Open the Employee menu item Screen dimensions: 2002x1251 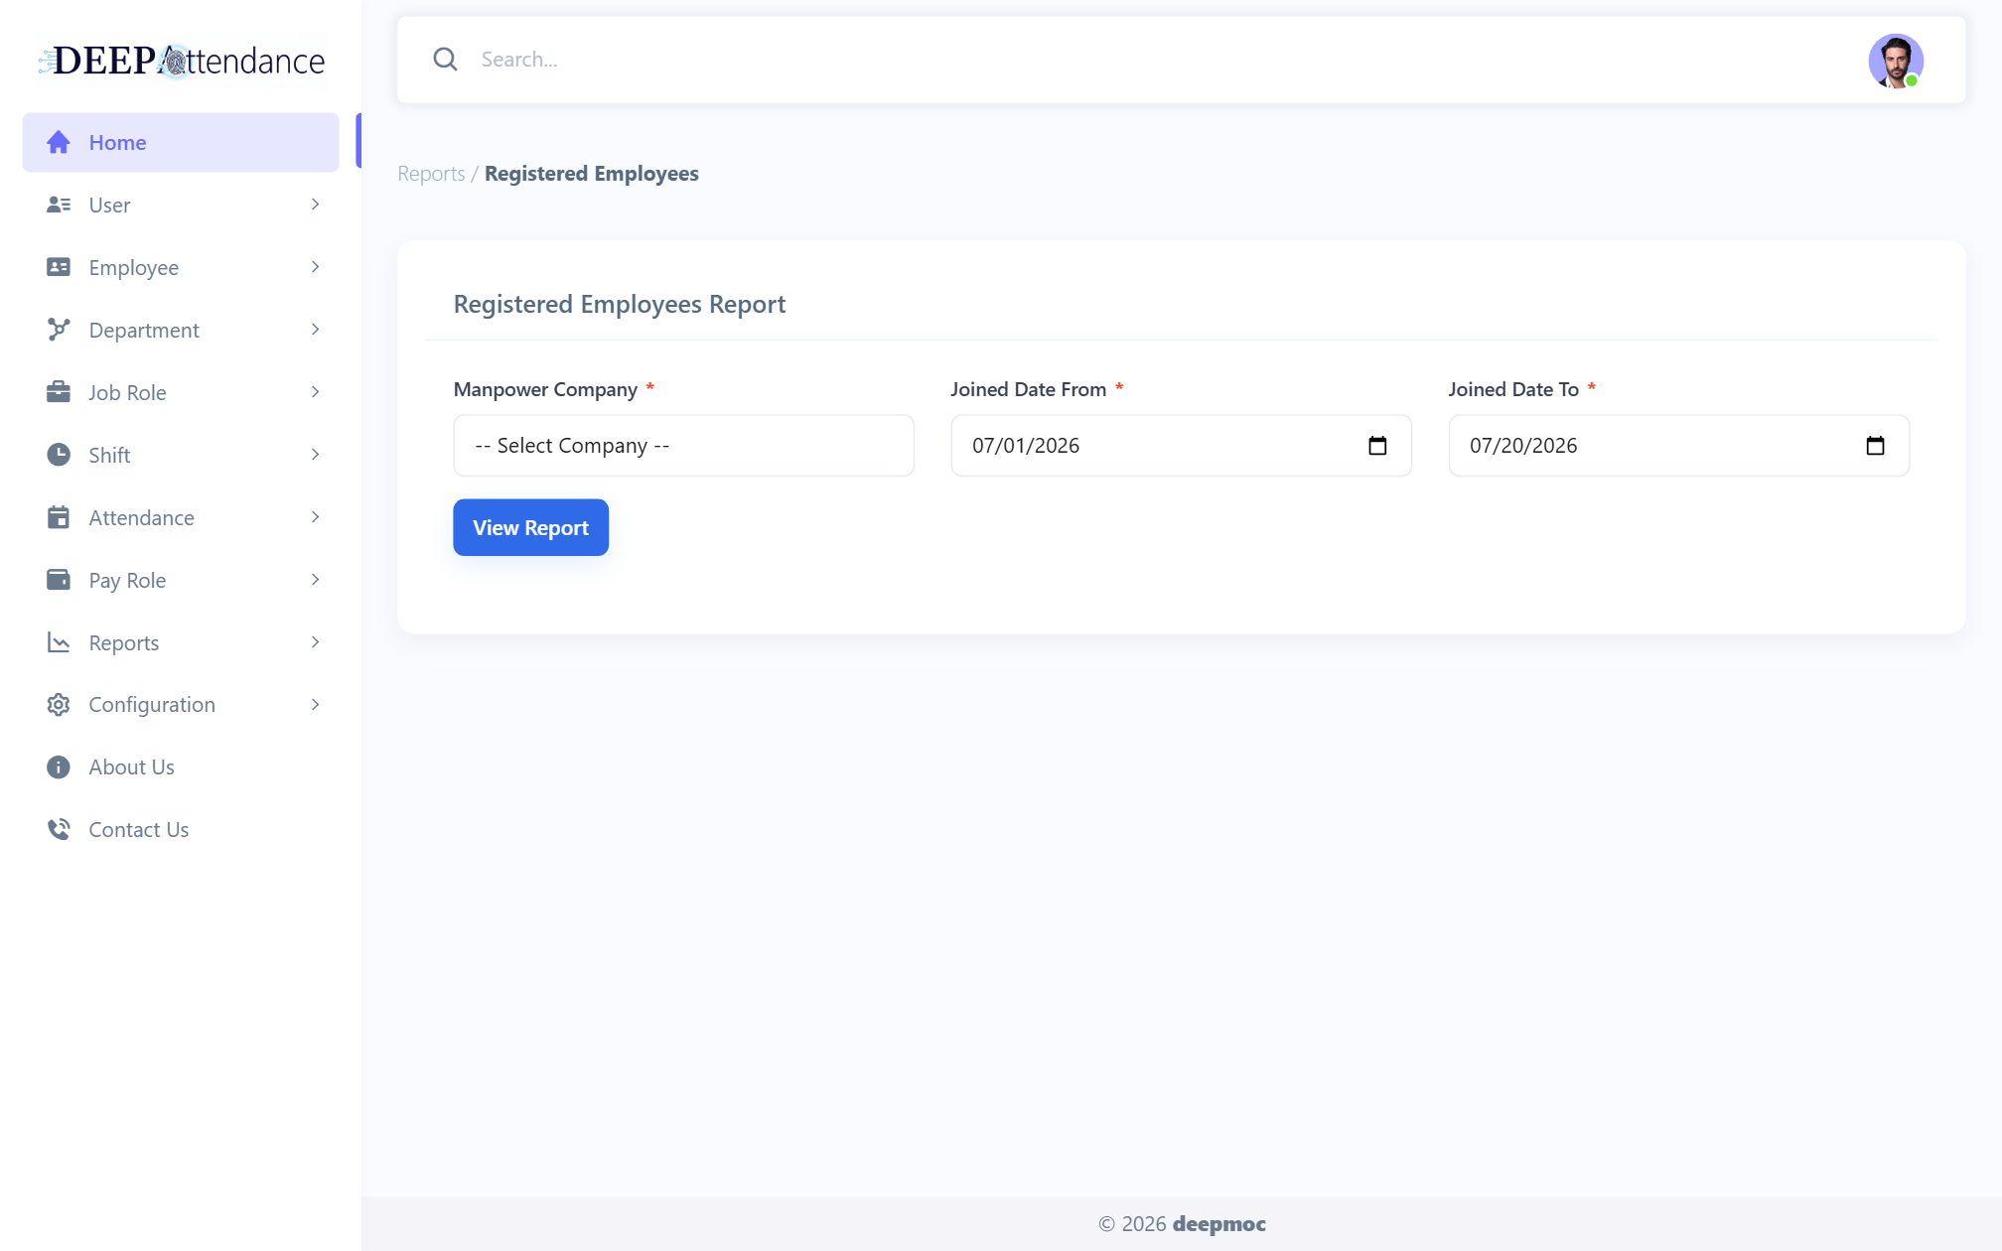coord(181,267)
